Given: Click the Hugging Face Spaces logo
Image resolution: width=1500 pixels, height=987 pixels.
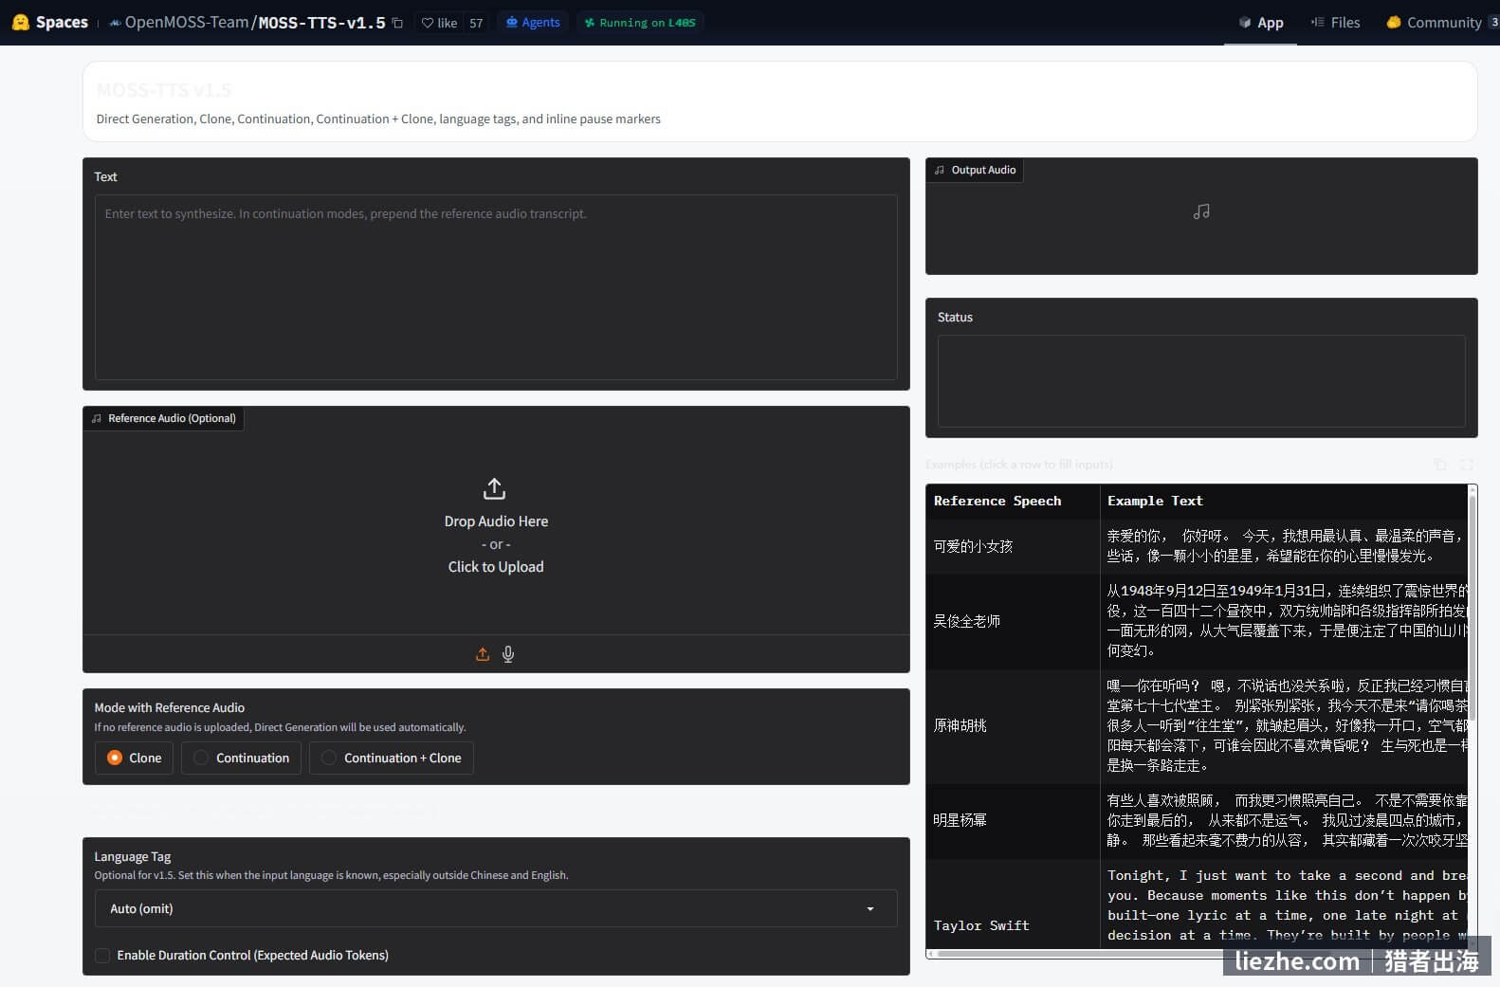Looking at the screenshot, I should (x=49, y=22).
